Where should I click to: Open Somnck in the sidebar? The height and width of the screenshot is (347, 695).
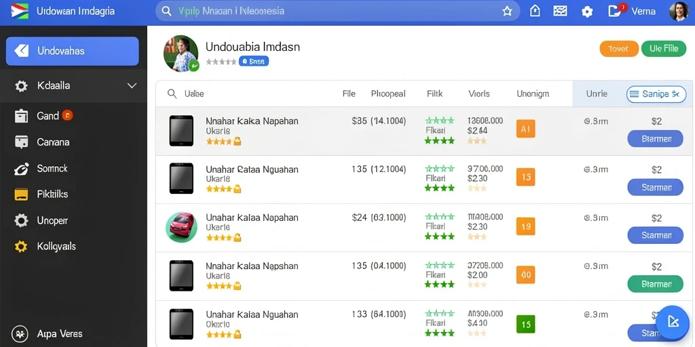[52, 168]
